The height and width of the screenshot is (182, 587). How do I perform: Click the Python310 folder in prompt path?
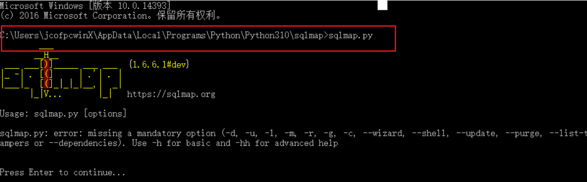pos(267,36)
